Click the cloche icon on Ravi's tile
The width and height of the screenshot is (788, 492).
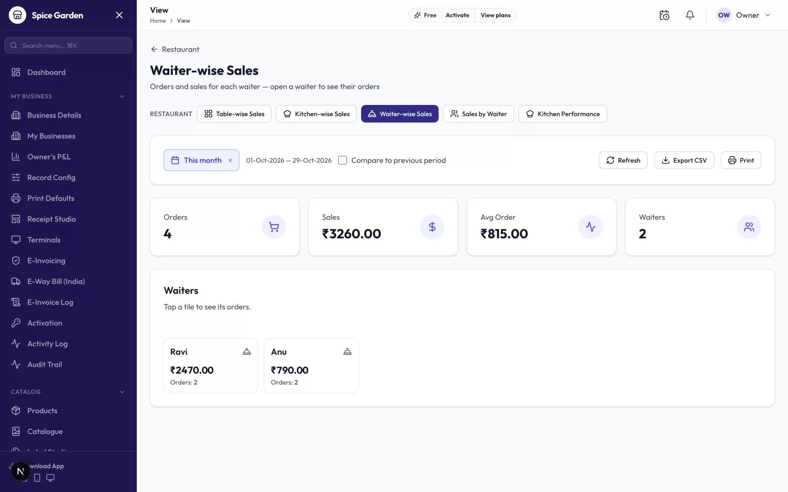(247, 352)
